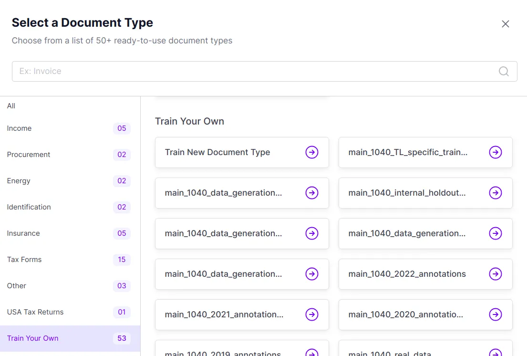Click the 53 count badge beside Train Your Own

coord(122,338)
